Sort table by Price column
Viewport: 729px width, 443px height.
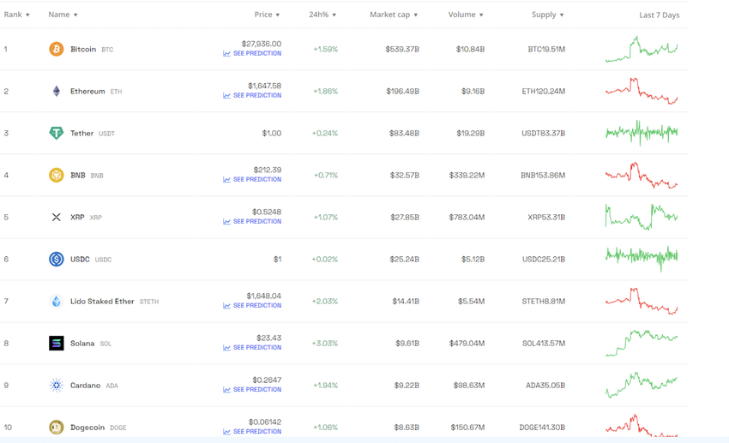[267, 15]
